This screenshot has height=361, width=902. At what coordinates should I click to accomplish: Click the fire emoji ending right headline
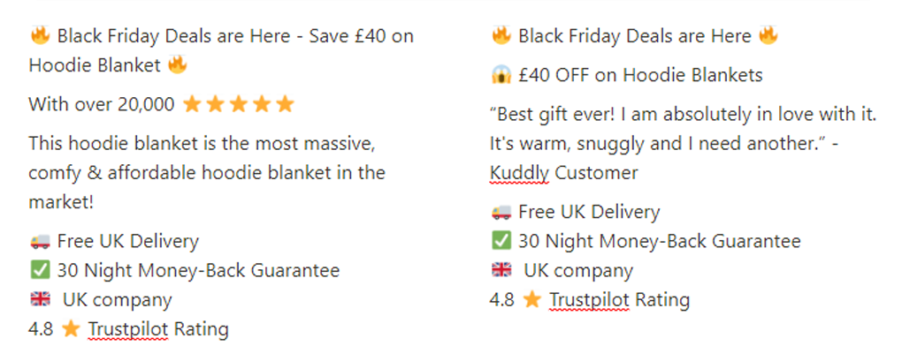[768, 36]
